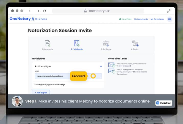Go to My Documents
This screenshot has width=183, height=124.
[x=141, y=19]
